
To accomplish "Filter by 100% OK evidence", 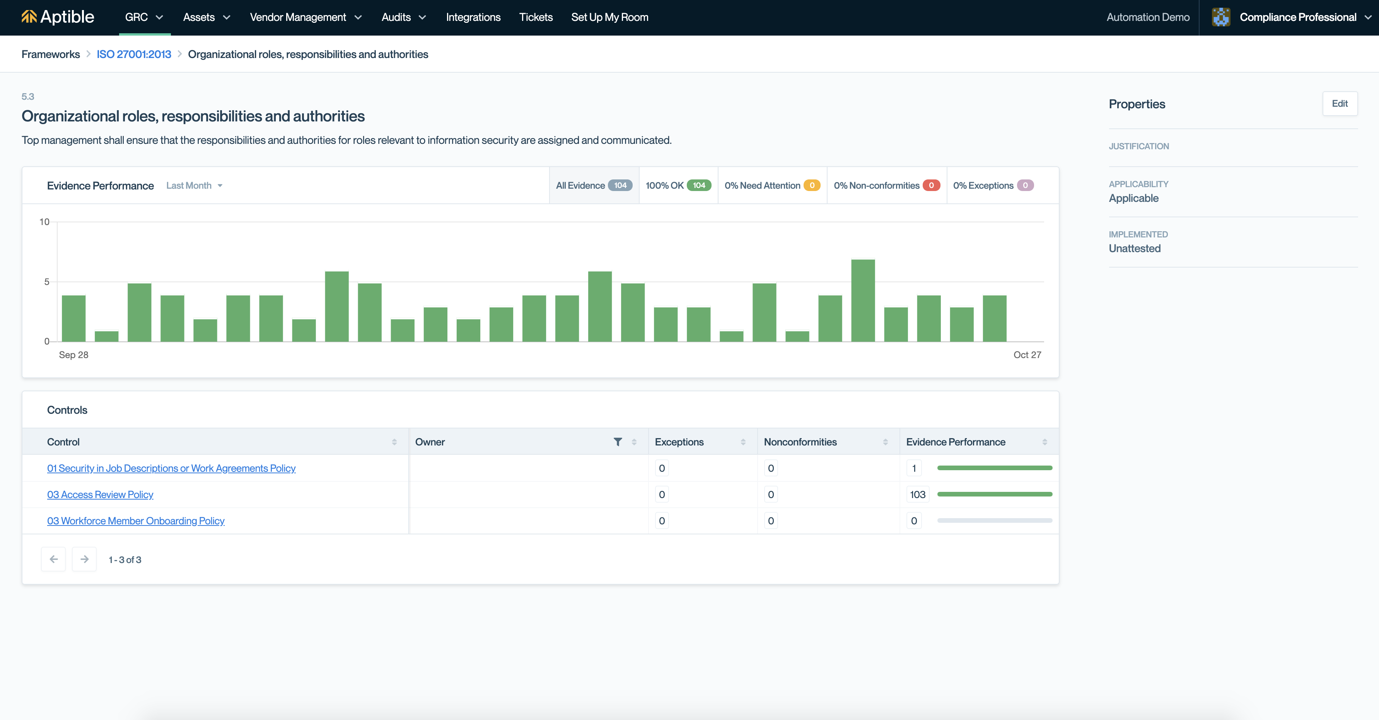I will coord(678,185).
